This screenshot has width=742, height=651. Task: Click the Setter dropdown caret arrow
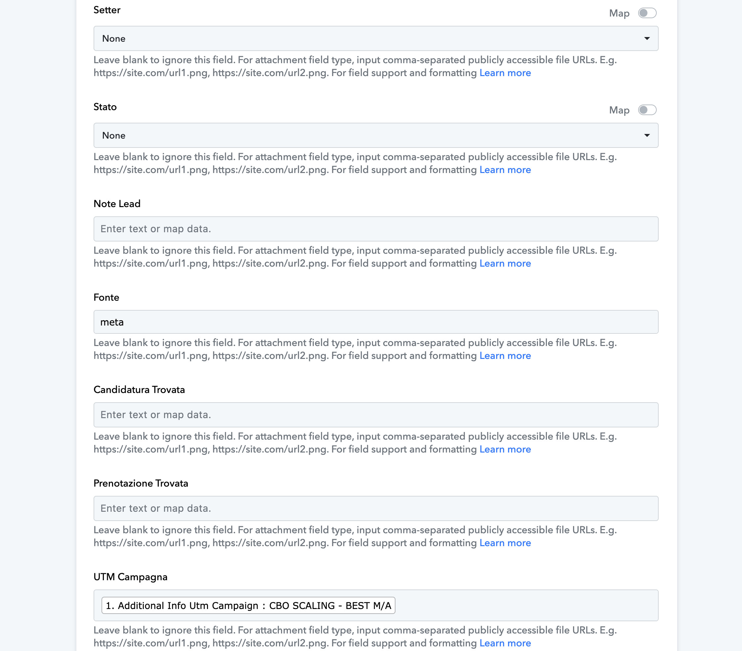coord(647,38)
